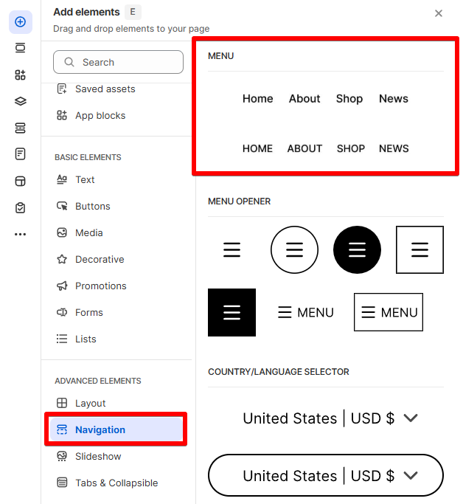Select the Decorative elements category
Screen dimensions: 463x504
(x=90, y=260)
